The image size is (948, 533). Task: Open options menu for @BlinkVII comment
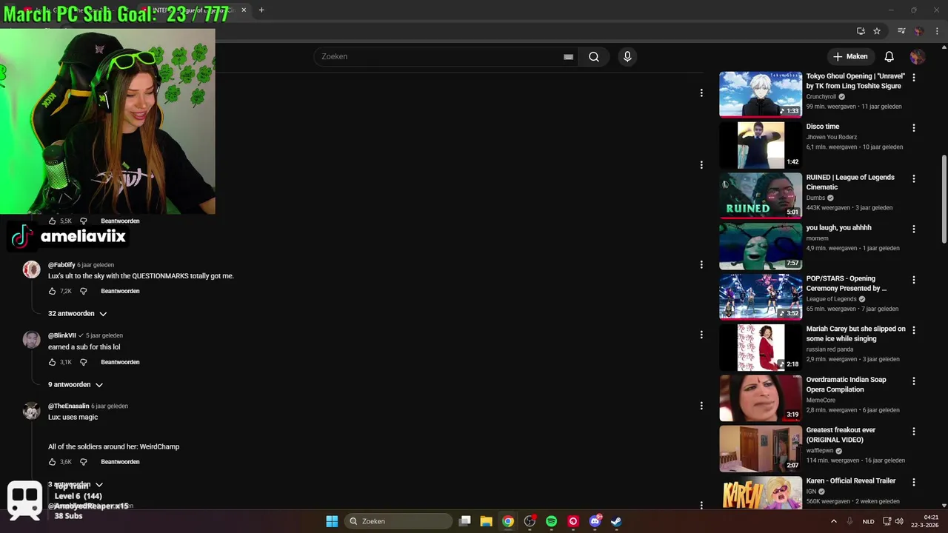click(701, 335)
